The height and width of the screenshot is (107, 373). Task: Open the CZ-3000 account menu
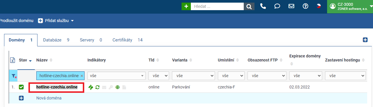click(x=350, y=7)
